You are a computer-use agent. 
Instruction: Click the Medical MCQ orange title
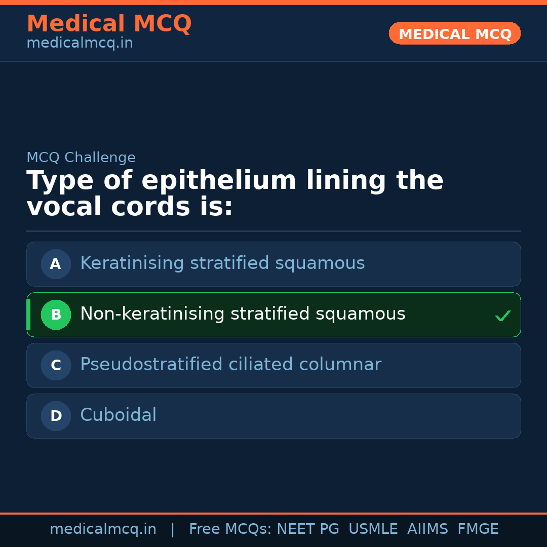point(109,24)
